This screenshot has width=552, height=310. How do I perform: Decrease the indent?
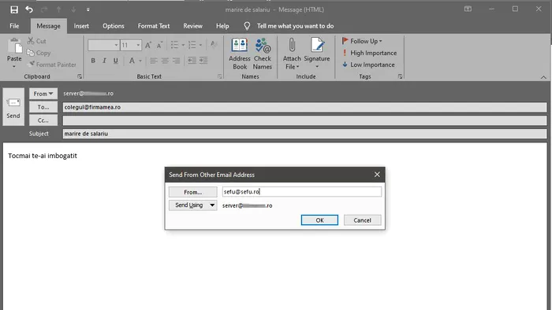(x=192, y=61)
